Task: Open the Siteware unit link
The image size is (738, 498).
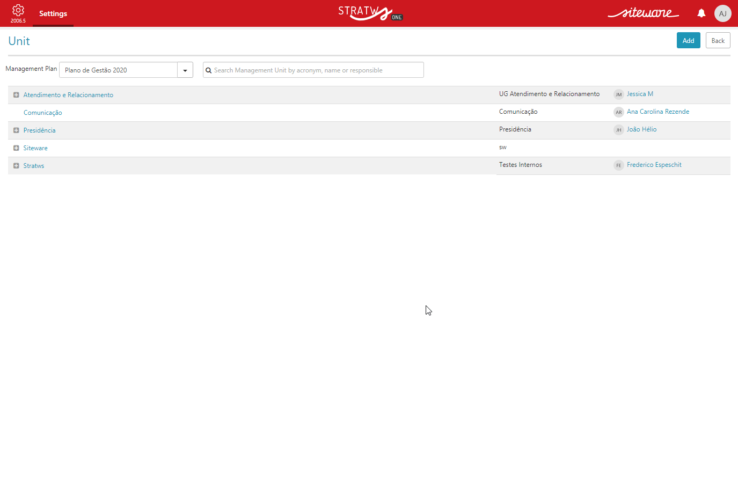Action: 35,148
